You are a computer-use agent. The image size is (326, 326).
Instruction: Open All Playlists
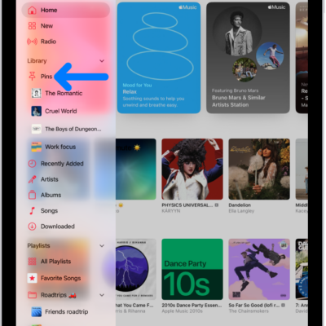55,262
